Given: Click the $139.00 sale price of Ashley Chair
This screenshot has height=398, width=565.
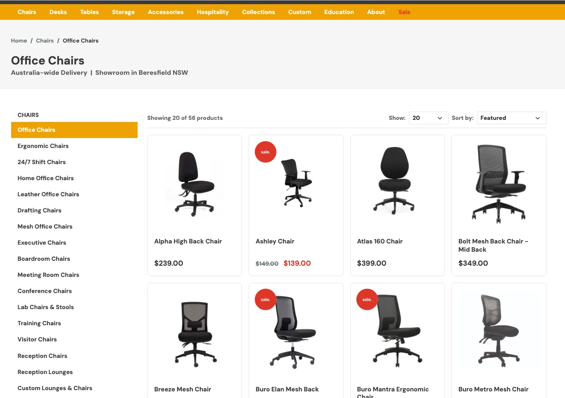Looking at the screenshot, I should [x=297, y=263].
